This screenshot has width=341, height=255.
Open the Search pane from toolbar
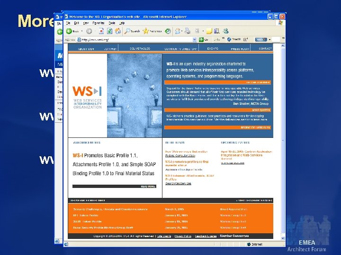click(x=132, y=31)
